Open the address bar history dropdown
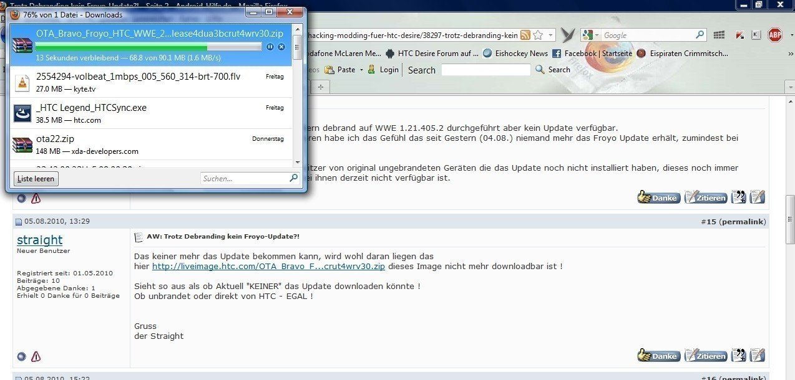The image size is (795, 380). pyautogui.click(x=549, y=36)
